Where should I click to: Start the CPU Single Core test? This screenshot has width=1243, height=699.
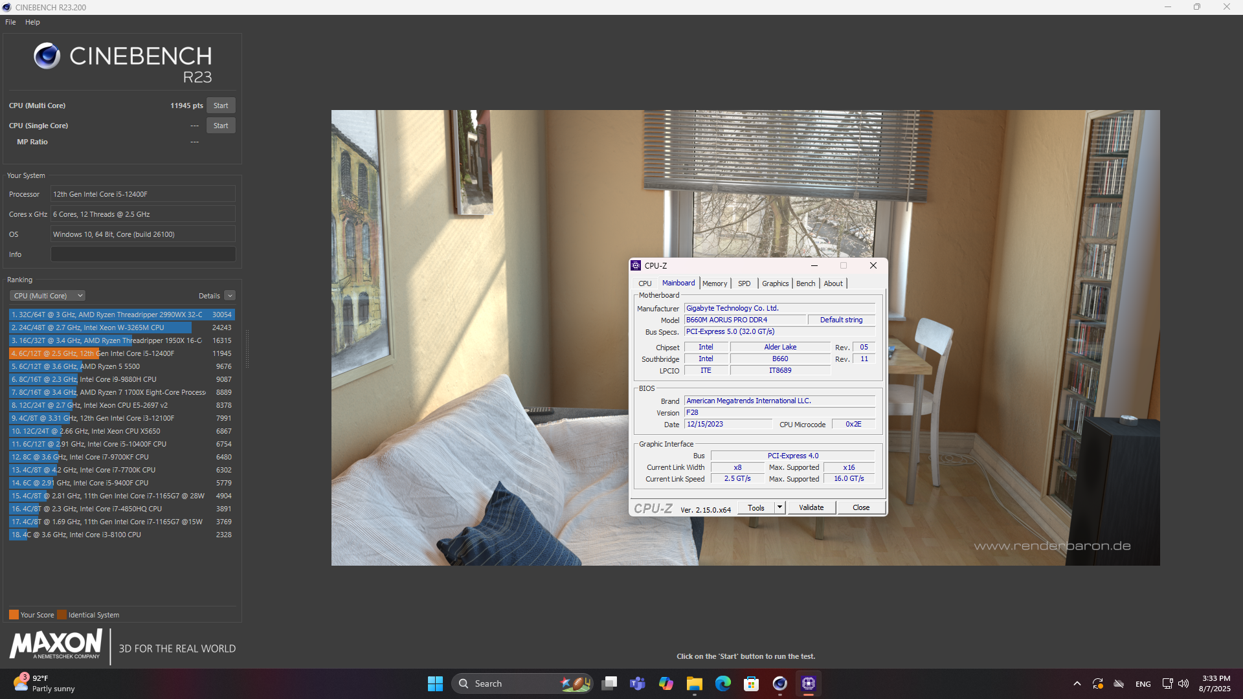tap(221, 126)
